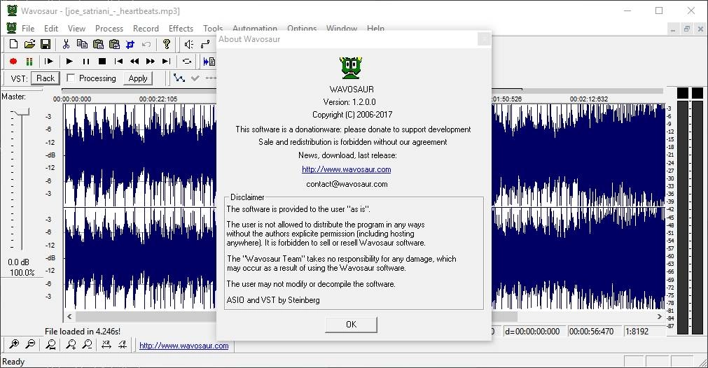This screenshot has width=708, height=368.
Task: Click the Apply button
Action: point(138,78)
